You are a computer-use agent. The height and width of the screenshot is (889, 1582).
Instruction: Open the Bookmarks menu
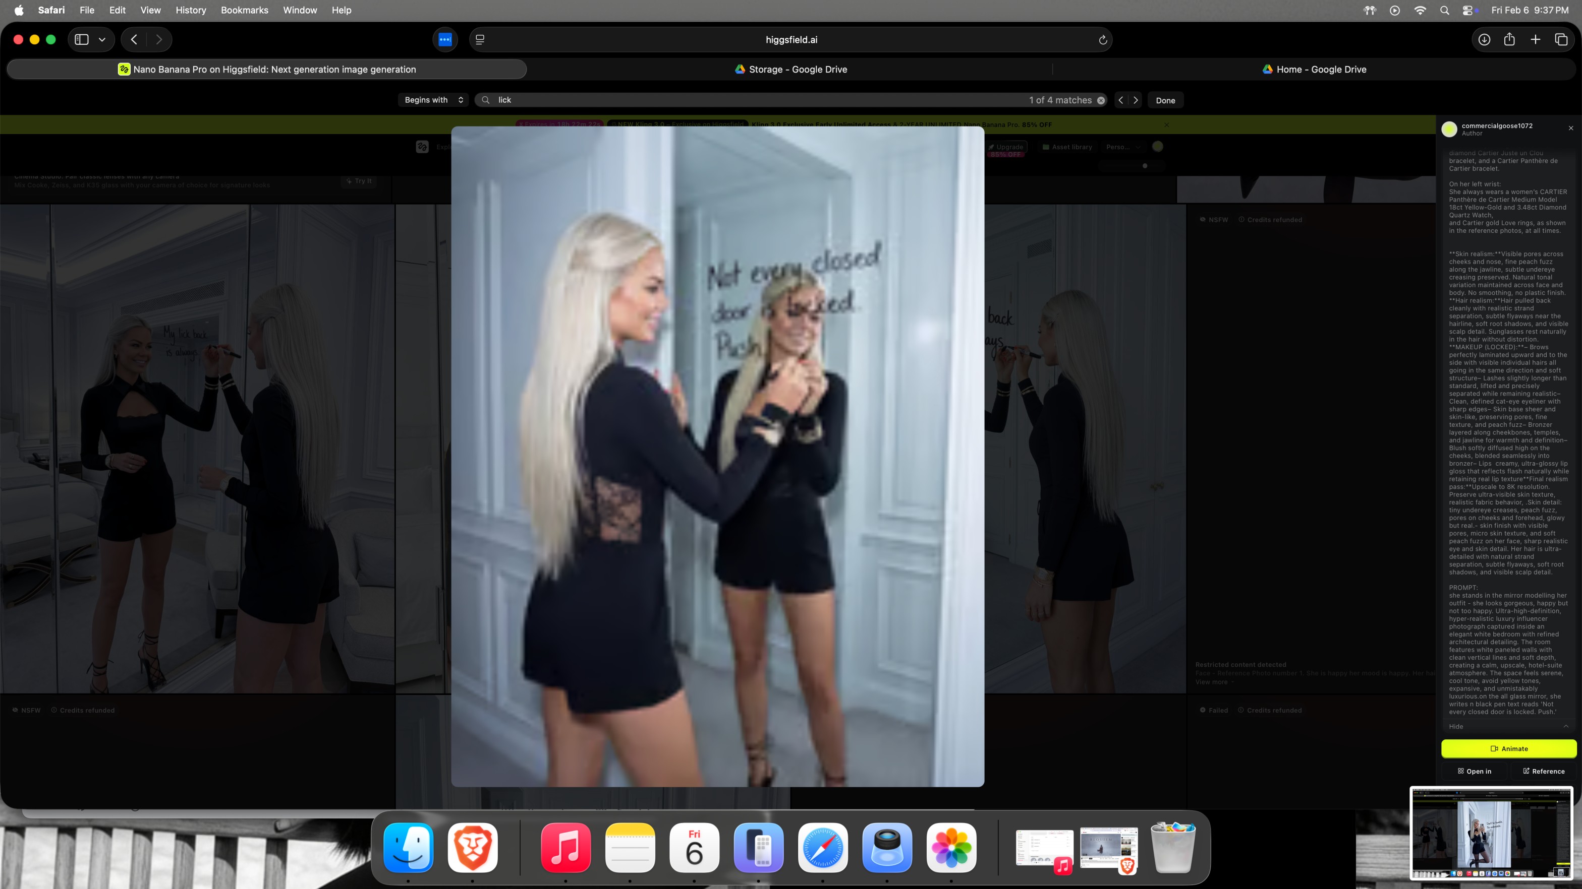[244, 10]
